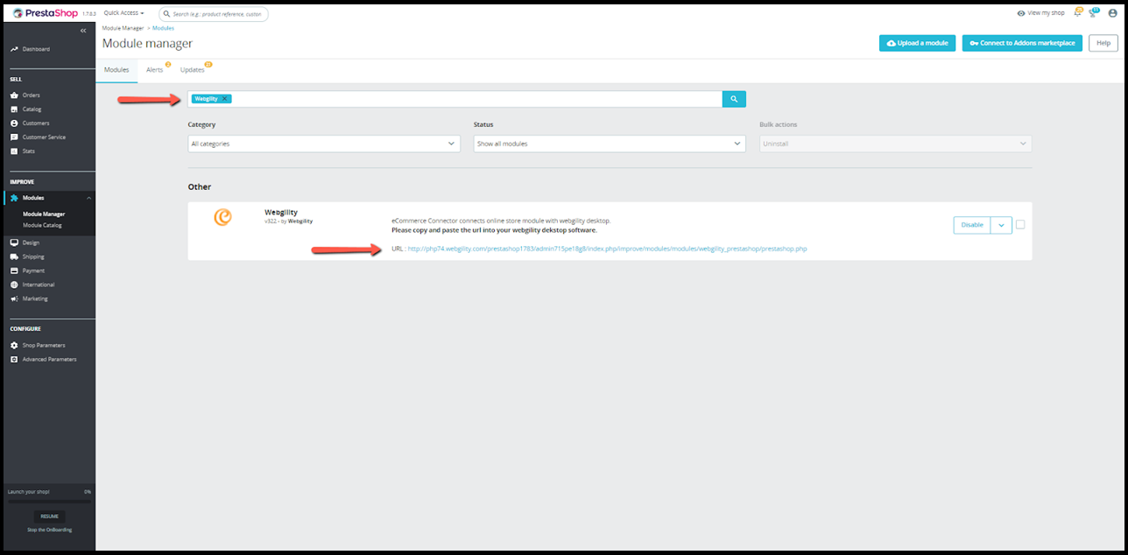
Task: Click the Marketing megaphone icon
Action: pos(14,299)
